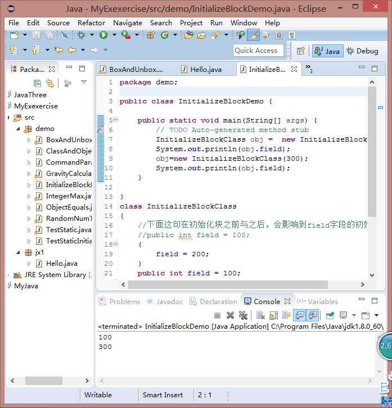Viewport: 392px width, 408px height.
Task: Switch to BoxAndUnbox editor tab
Action: (131, 70)
